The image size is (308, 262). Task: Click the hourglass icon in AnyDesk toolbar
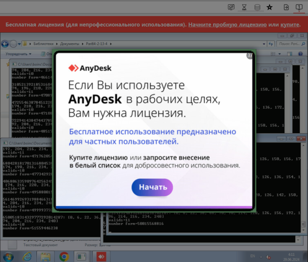click(244, 8)
